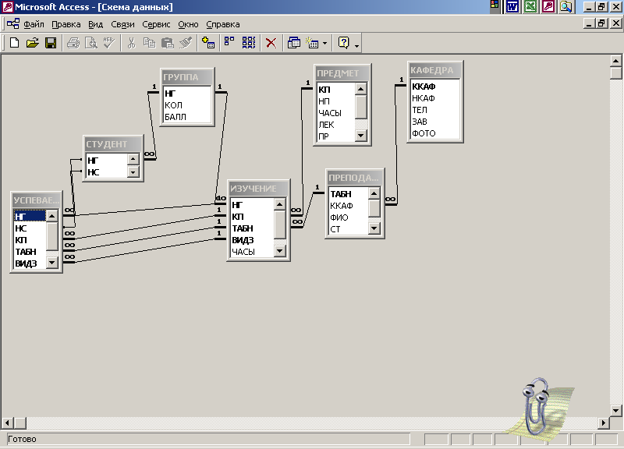Open the Связи menu
The width and height of the screenshot is (624, 449).
(122, 24)
